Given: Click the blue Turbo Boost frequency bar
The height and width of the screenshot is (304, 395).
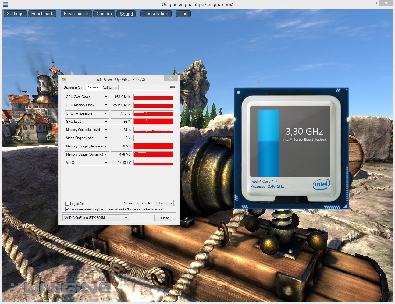Looking at the screenshot, I should pyautogui.click(x=269, y=143).
